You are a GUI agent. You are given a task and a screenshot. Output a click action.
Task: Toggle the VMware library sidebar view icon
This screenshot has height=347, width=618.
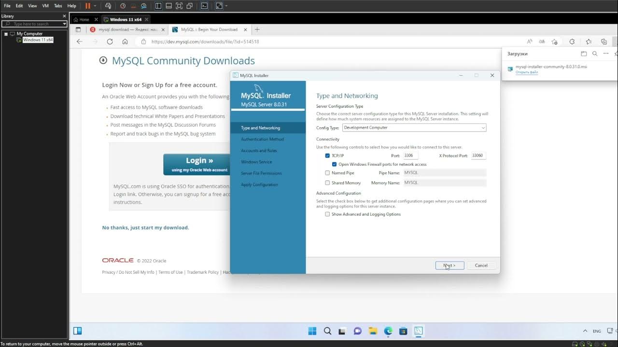158,6
